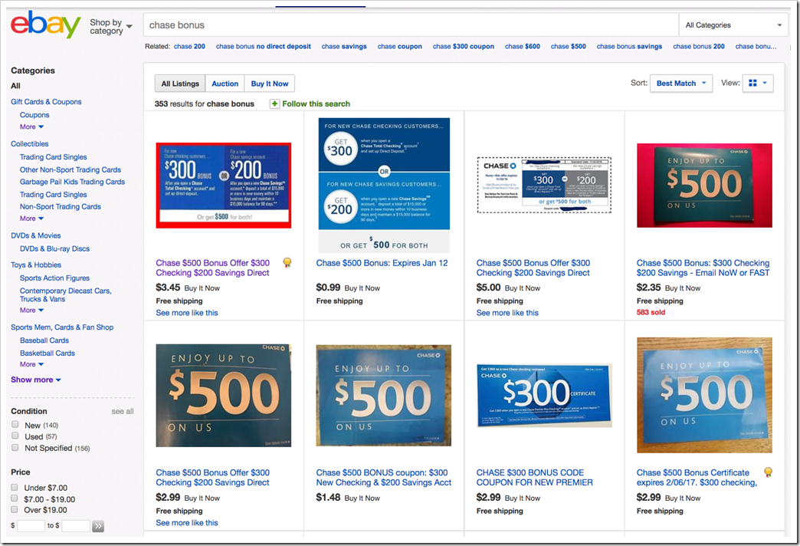The height and width of the screenshot is (546, 800).
Task: Open Chase $500 Bonus: Expires Jan 12 listing
Action: [x=382, y=263]
